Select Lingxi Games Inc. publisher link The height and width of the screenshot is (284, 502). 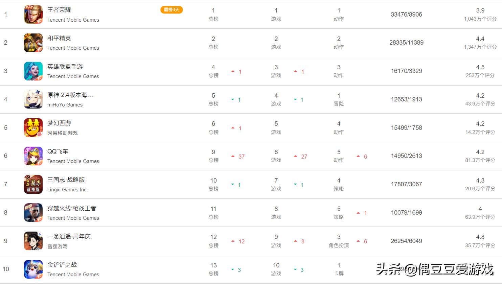coord(67,190)
